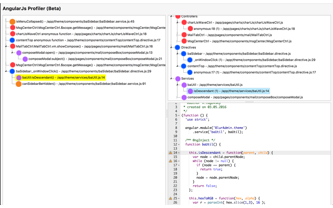
Task: Click the warning icon on code line 16
Action: (170, 161)
